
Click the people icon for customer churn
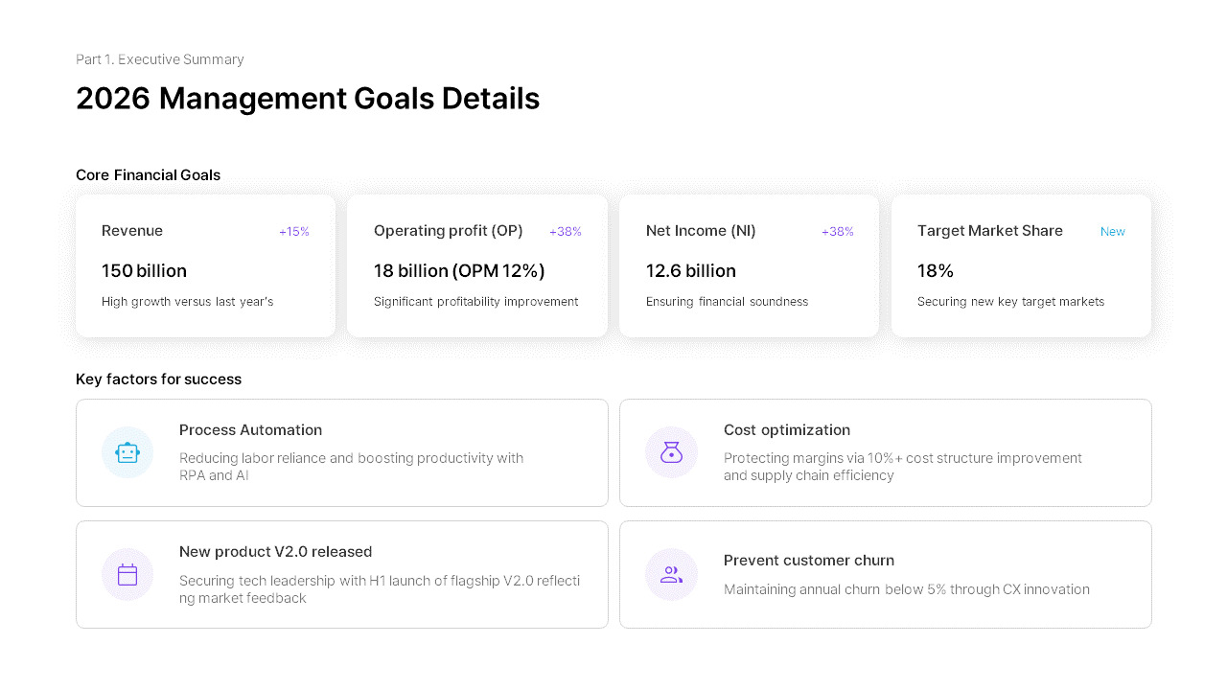(671, 574)
